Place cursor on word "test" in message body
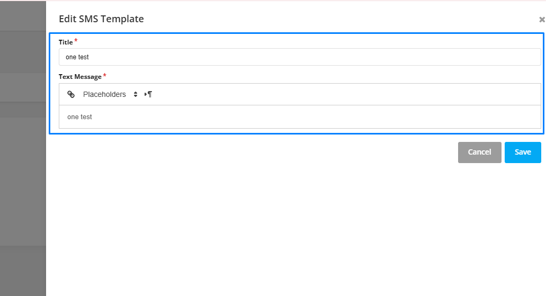Viewport: 546px width, 296px height. (x=86, y=117)
